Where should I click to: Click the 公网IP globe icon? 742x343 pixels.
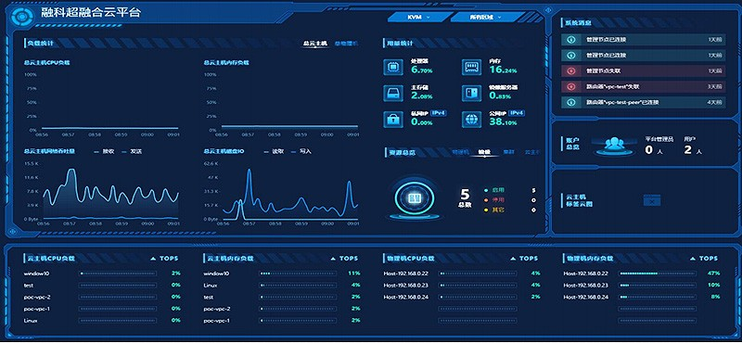pos(471,120)
